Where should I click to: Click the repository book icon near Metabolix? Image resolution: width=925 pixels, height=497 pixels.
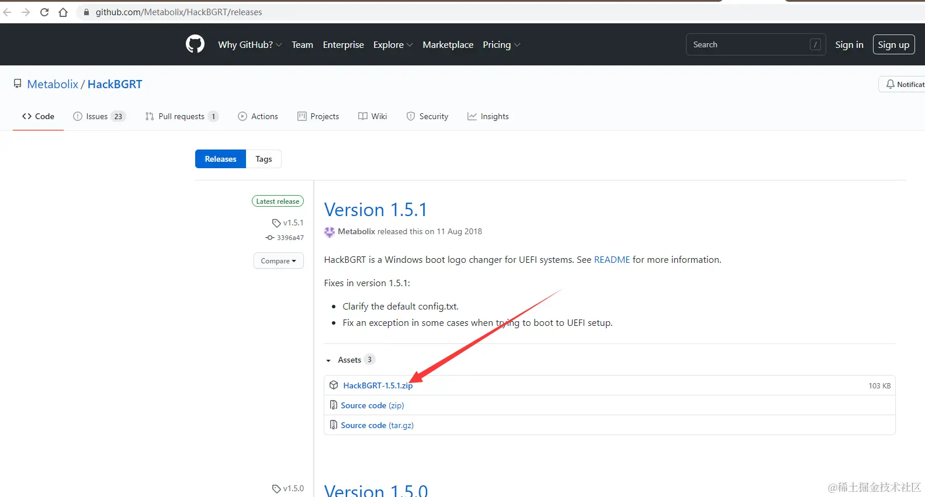tap(18, 84)
